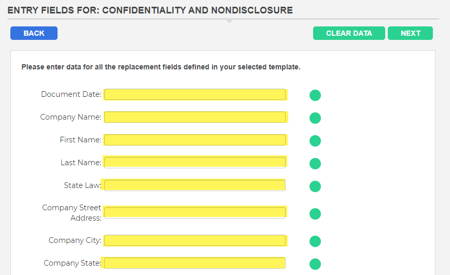Click the green circle beside Company Street Address

[x=315, y=214]
